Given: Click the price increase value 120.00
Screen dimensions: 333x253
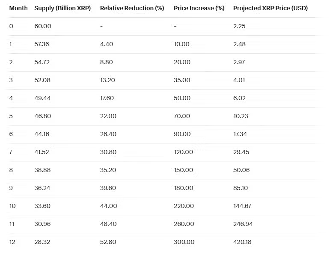Looking at the screenshot, I should point(183,152).
